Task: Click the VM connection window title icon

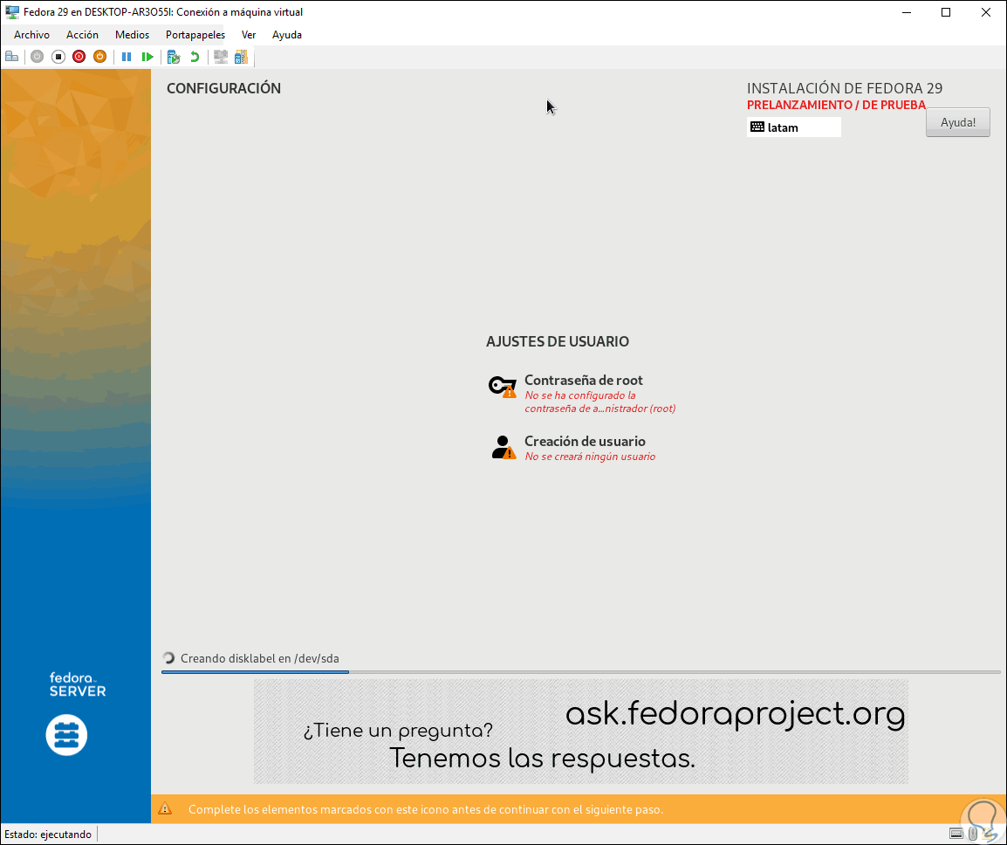Action: pyautogui.click(x=11, y=11)
